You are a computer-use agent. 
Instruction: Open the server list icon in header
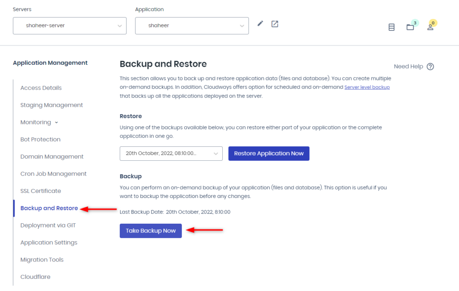point(391,27)
